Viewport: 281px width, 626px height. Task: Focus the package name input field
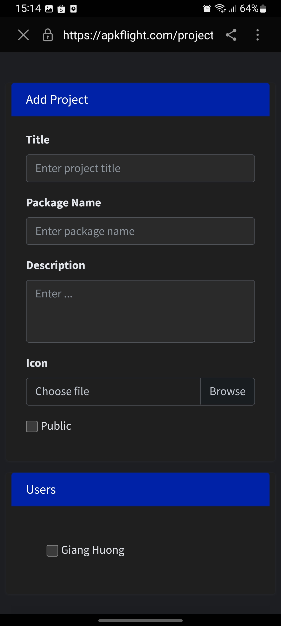point(140,231)
